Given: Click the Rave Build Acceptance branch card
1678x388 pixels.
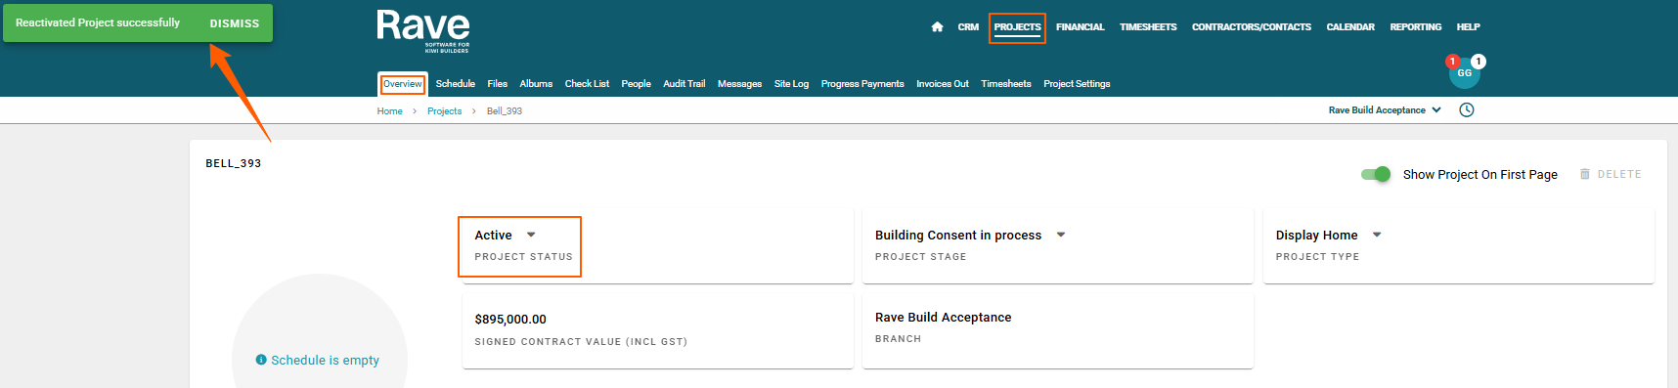Looking at the screenshot, I should (1057, 332).
